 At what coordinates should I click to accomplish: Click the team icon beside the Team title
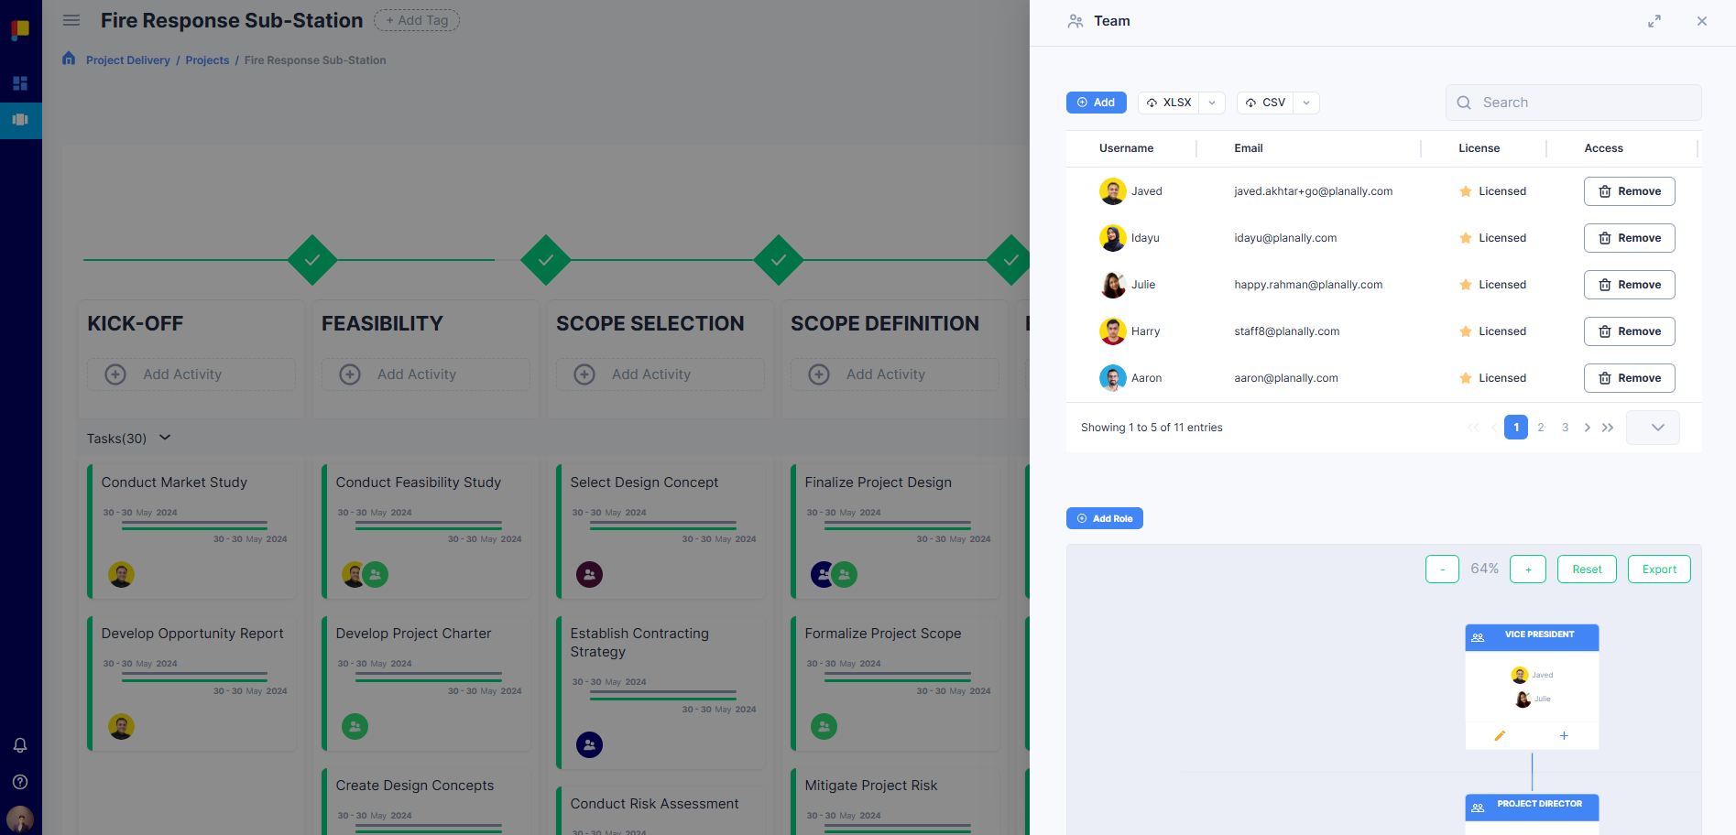point(1075,20)
